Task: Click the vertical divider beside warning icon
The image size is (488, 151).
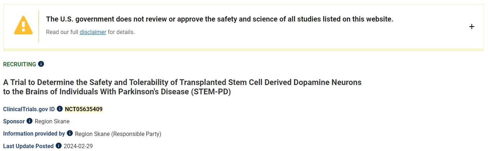Action: click(39, 26)
